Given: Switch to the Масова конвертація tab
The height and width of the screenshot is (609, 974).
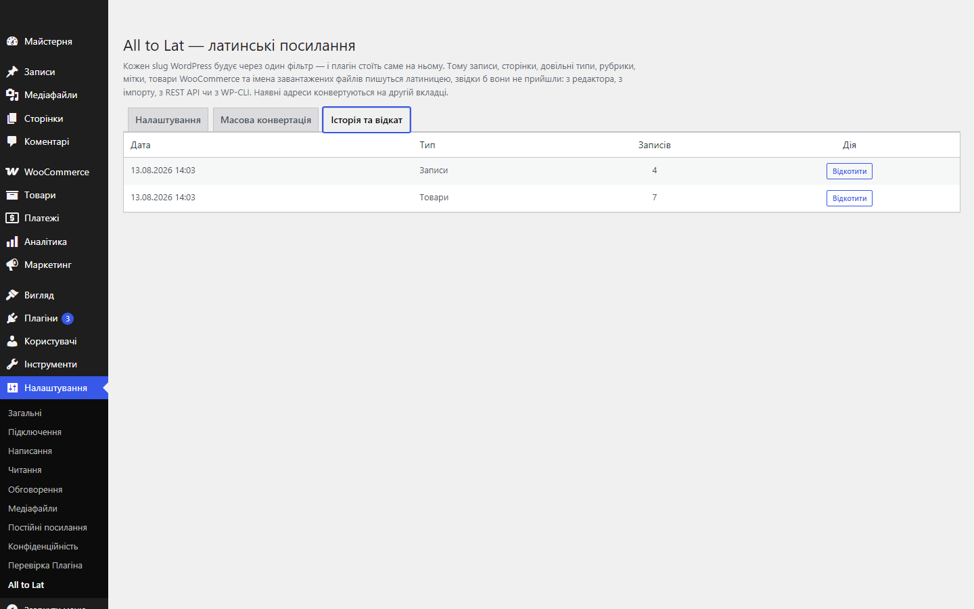Looking at the screenshot, I should coord(266,120).
